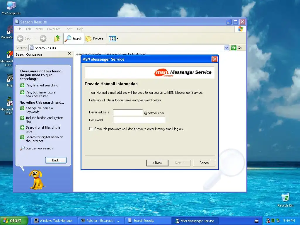Click the green CPU usage tray icon
300x225 pixels.
pos(273,221)
